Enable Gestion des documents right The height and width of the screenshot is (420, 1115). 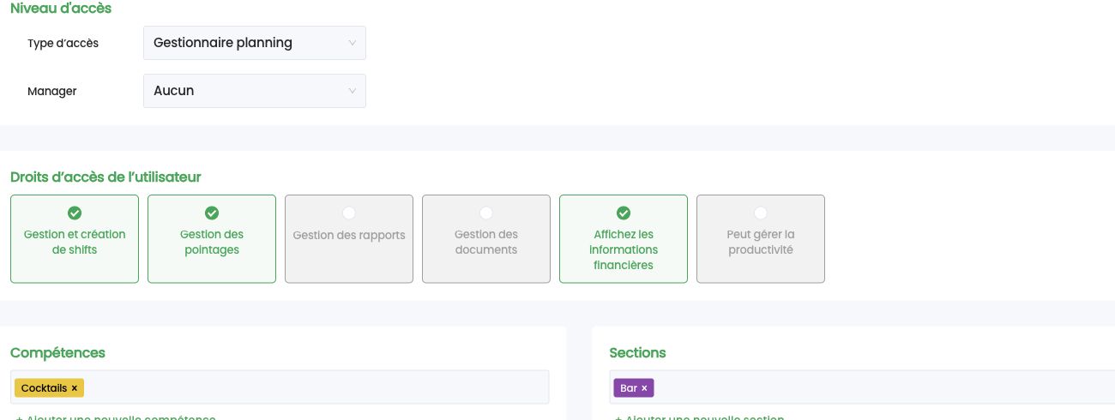[x=486, y=239]
